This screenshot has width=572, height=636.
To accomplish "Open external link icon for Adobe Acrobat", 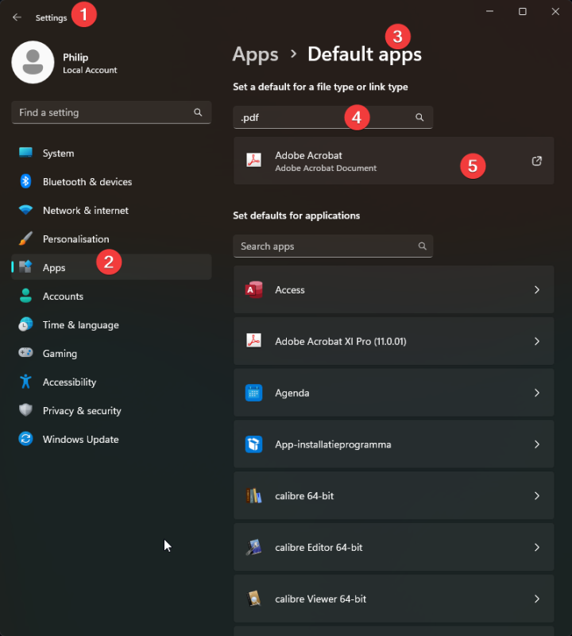I will (x=537, y=161).
